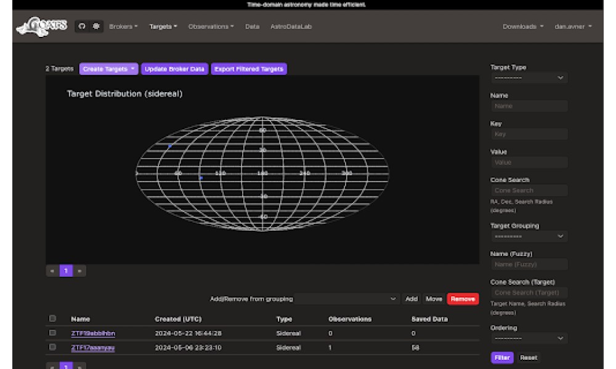Toggle the theme sun icon
This screenshot has height=369, width=616.
point(96,26)
